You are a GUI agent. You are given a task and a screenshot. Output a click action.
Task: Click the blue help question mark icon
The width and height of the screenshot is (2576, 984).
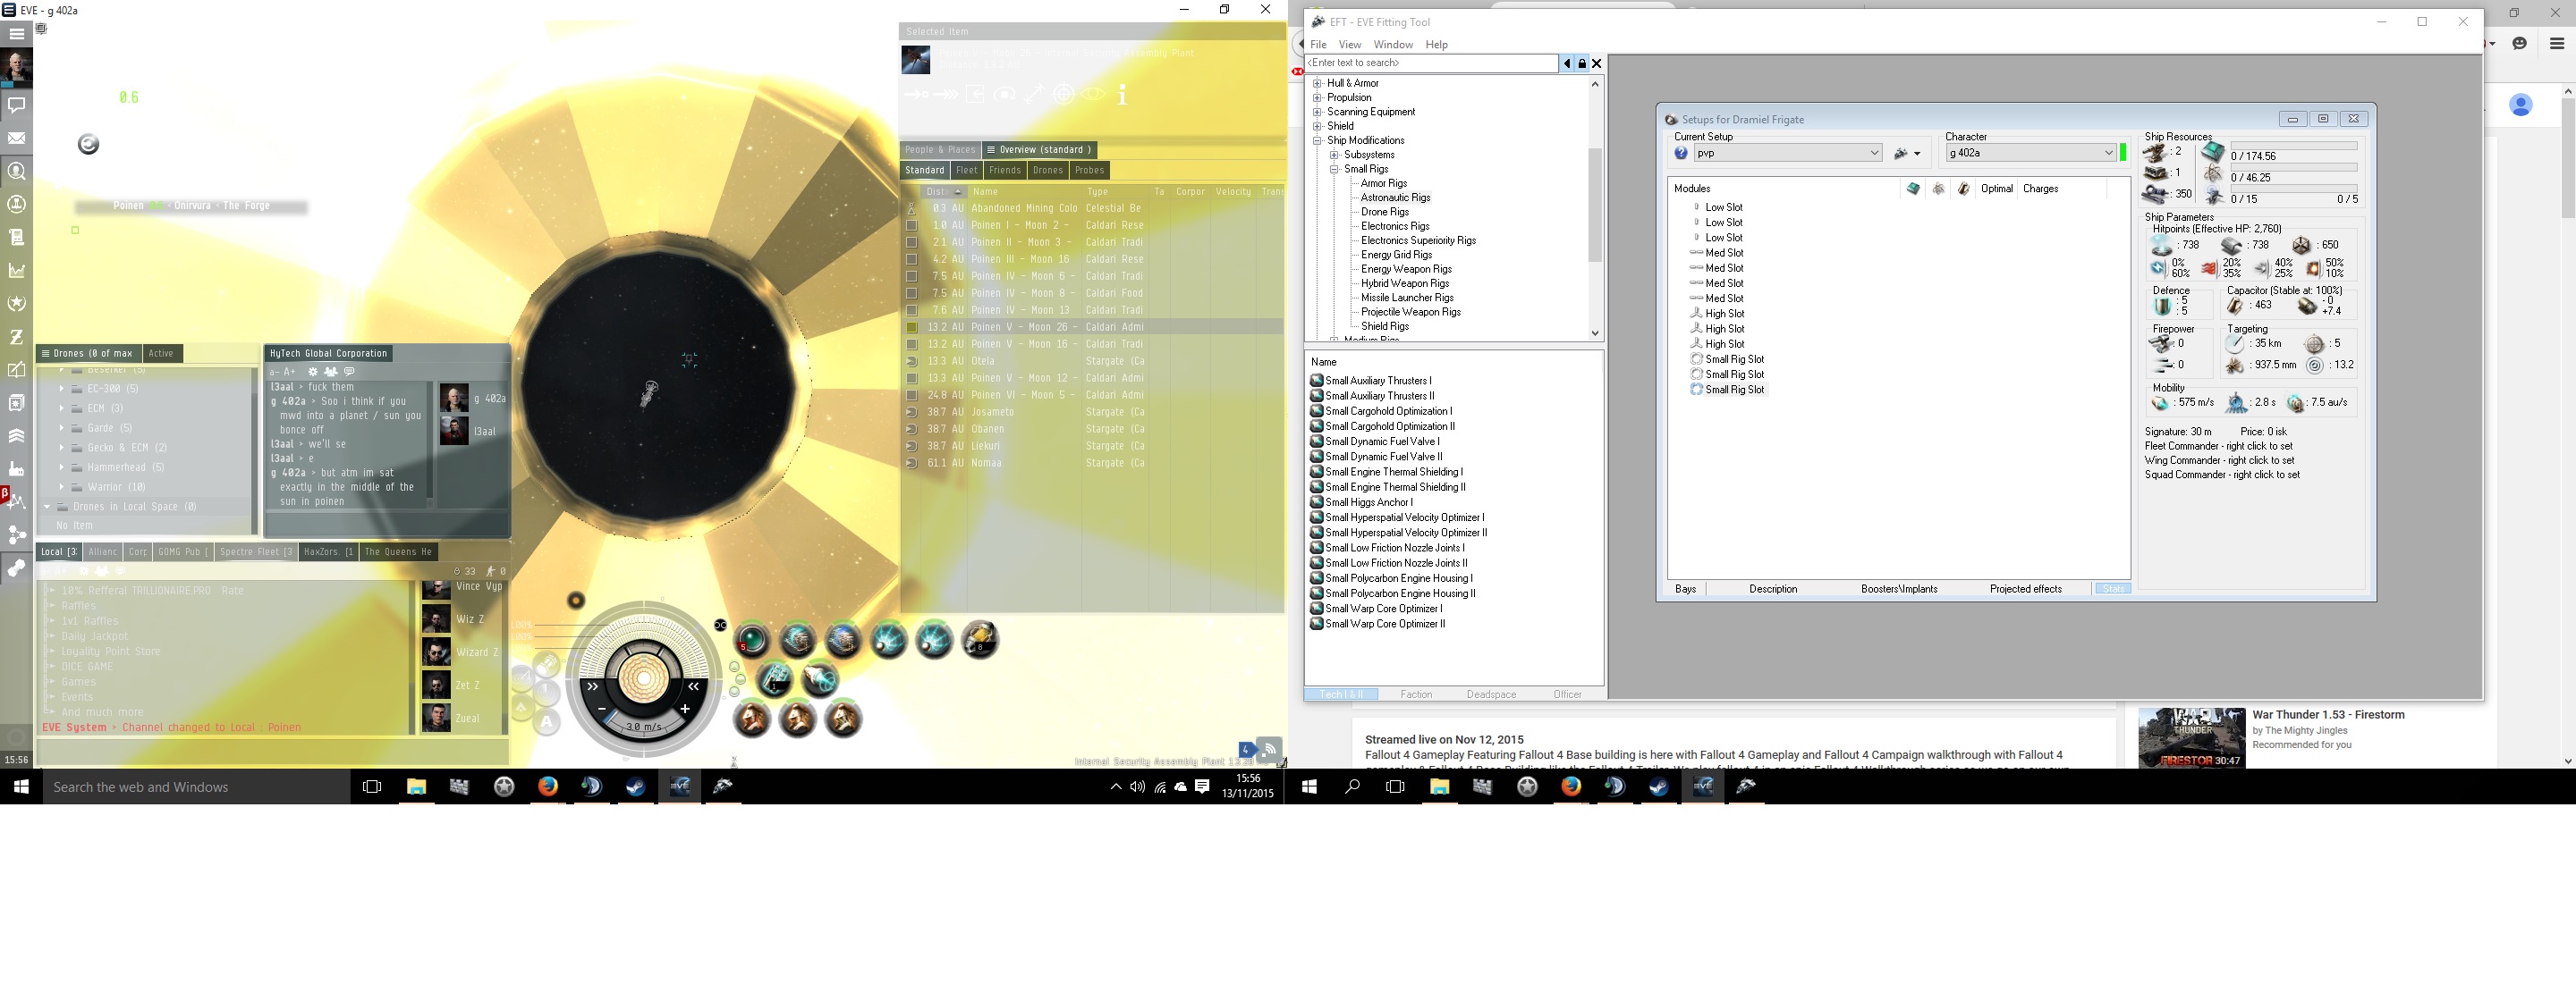pyautogui.click(x=1681, y=153)
